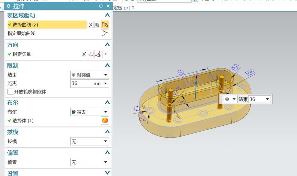Screen dimensions: 297x176
Task: Click the reset icon in 拉伸 title bar
Action: (101, 6)
